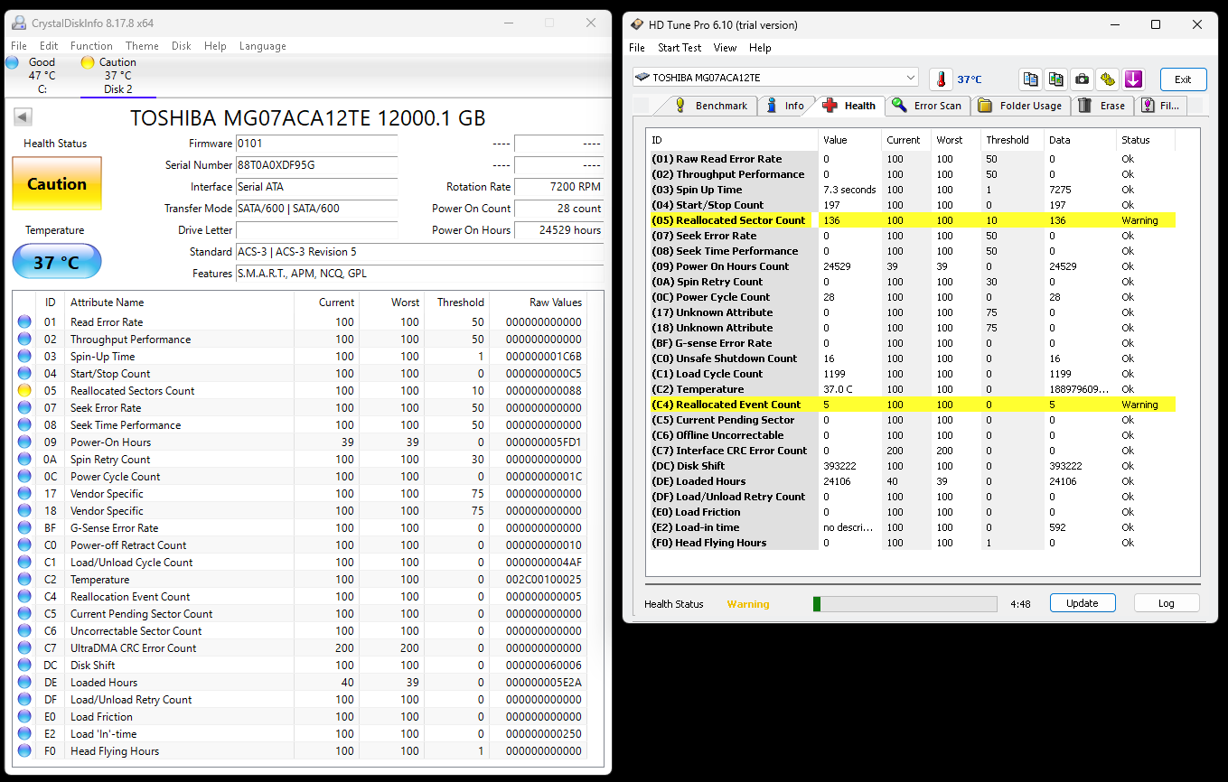The image size is (1228, 782).
Task: Open the Edit menu in CrystalDiskInfo
Action: coord(49,46)
